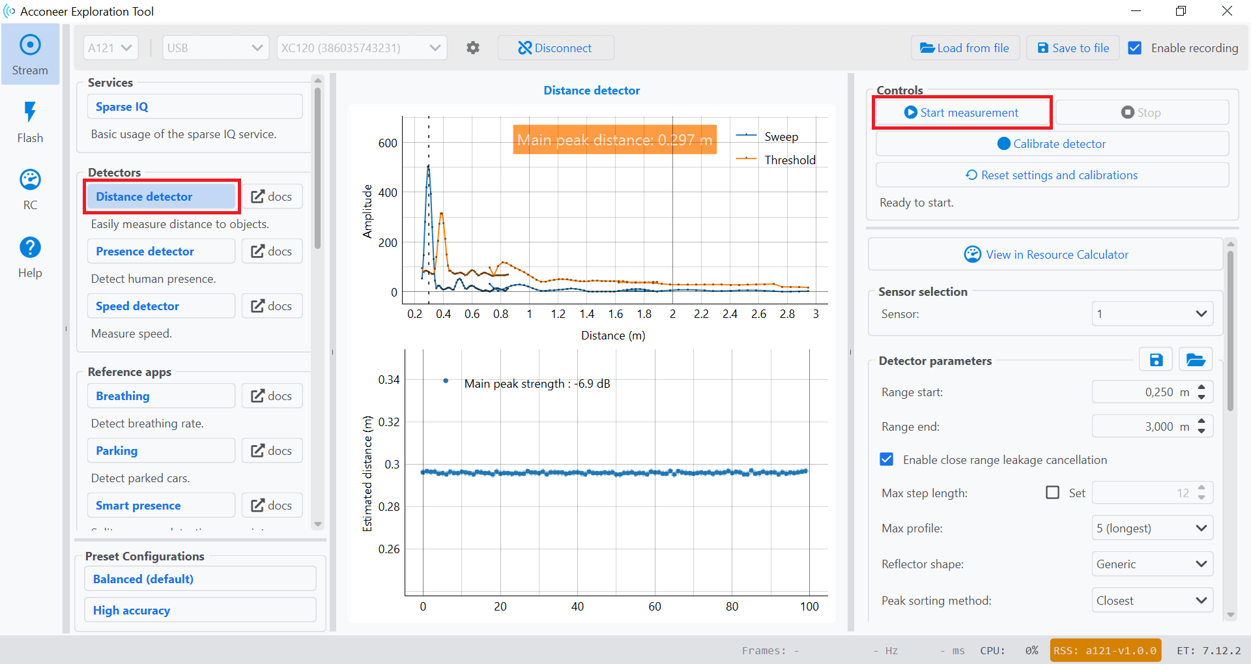Open the RC resource calculator tab

point(30,189)
